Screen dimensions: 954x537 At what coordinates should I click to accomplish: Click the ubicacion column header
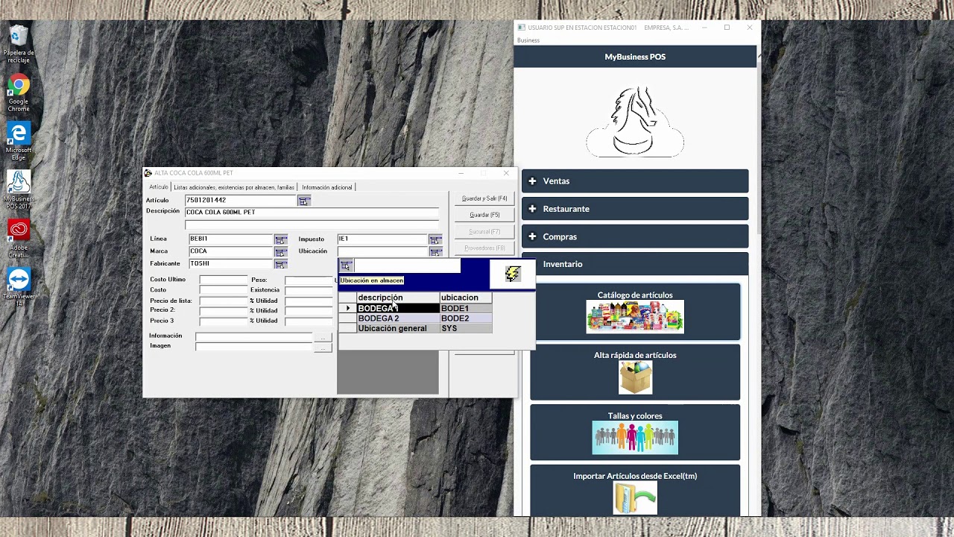465,298
